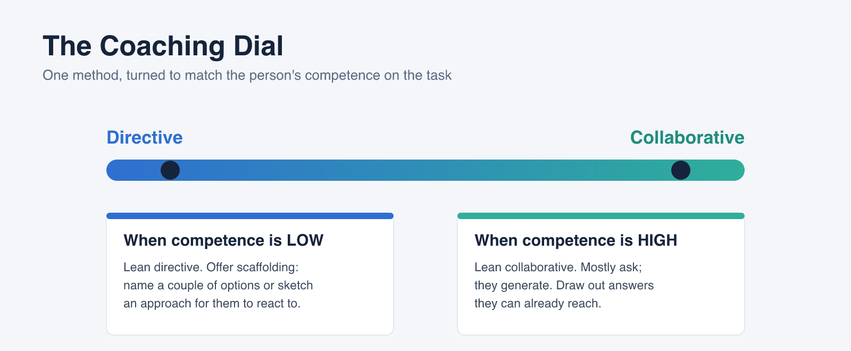Screen dimensions: 851x351
Task: Click The Coaching Dial title
Action: [x=163, y=46]
